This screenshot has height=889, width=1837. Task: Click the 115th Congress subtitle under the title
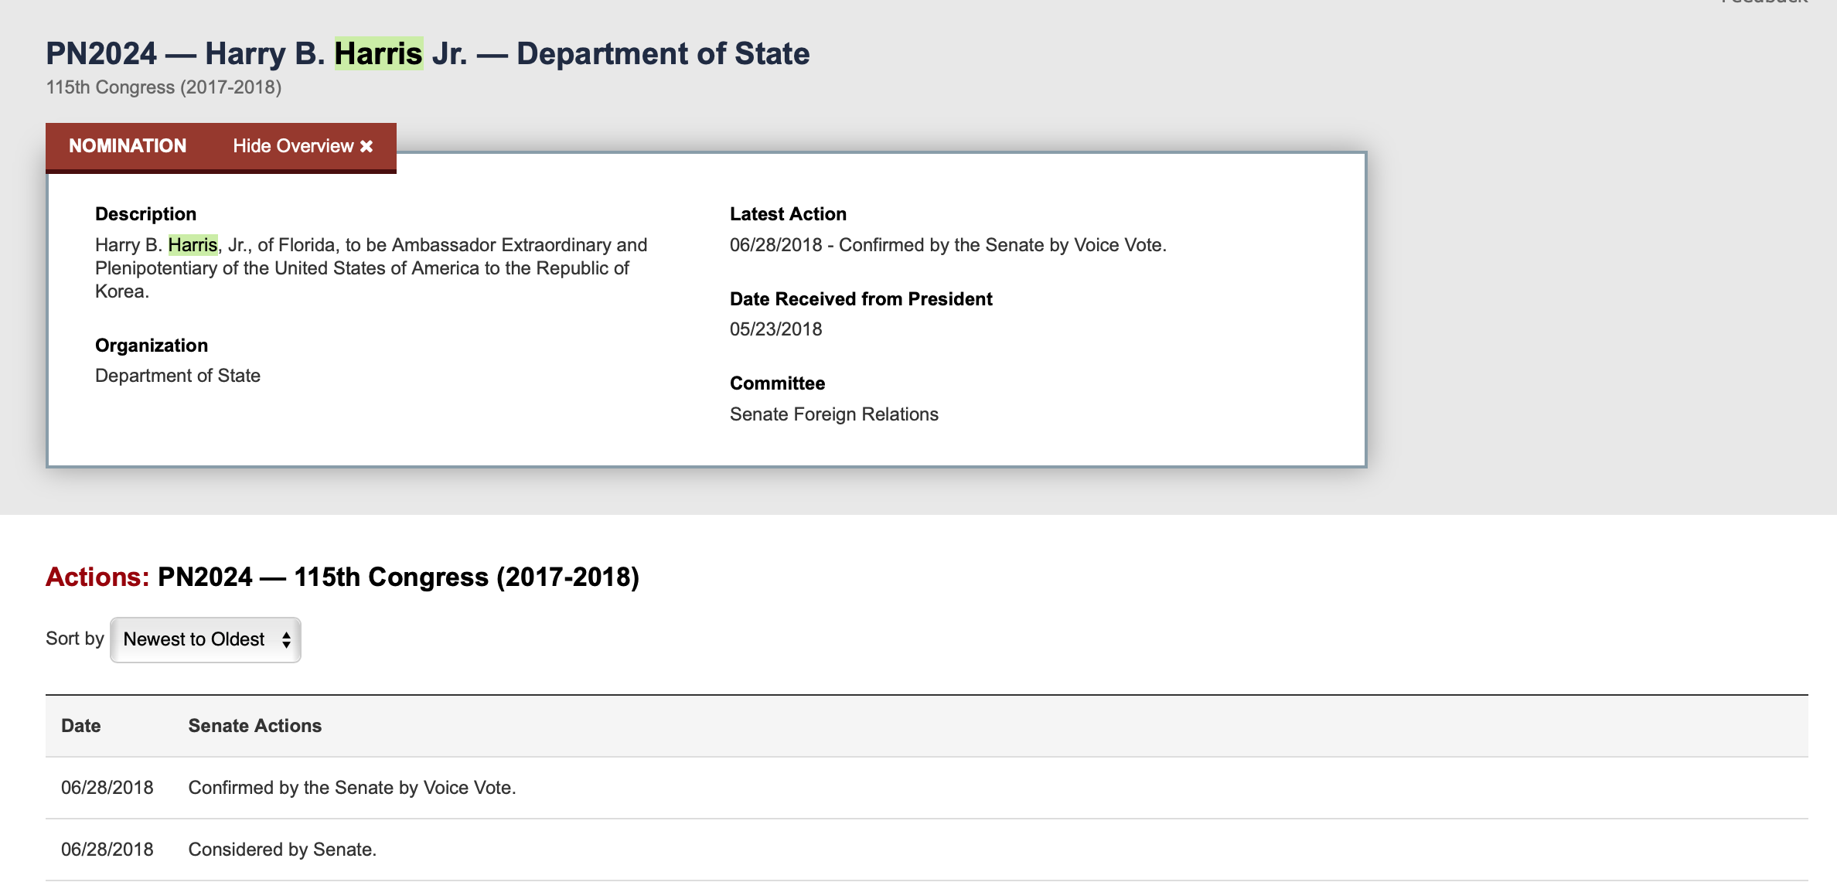163,87
